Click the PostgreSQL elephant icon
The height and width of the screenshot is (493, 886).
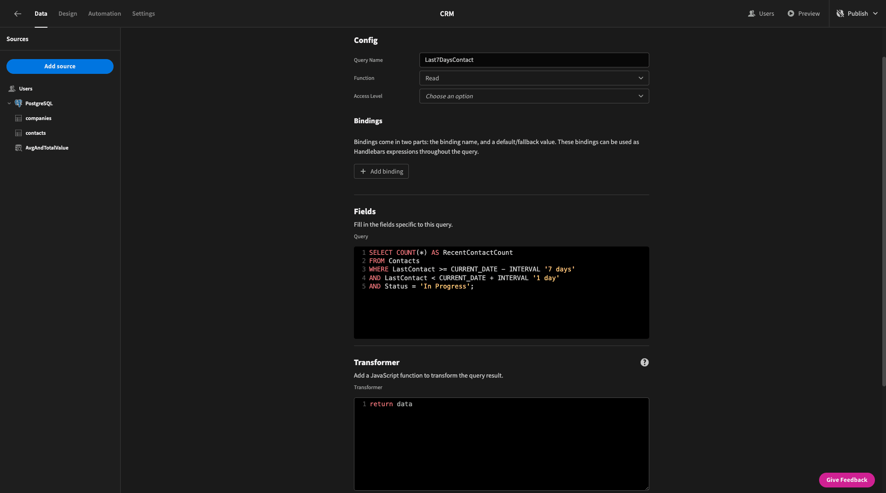[18, 103]
